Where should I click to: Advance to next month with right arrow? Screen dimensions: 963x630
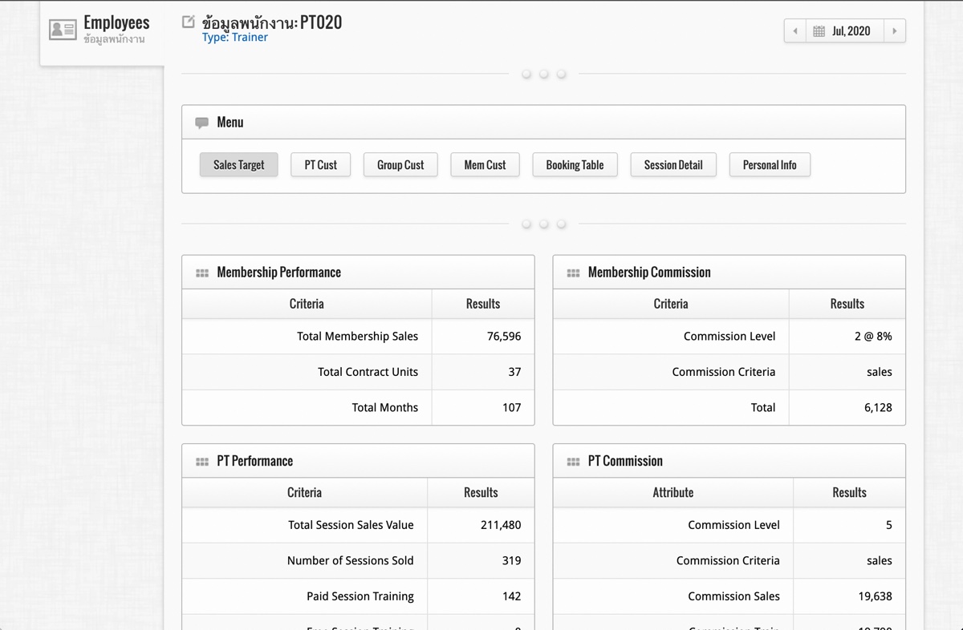[x=894, y=31]
